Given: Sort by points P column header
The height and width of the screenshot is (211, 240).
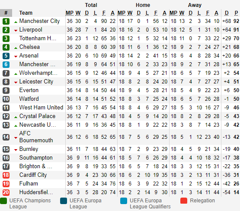Looking at the screenshot, I should pyautogui.click(x=236, y=13).
